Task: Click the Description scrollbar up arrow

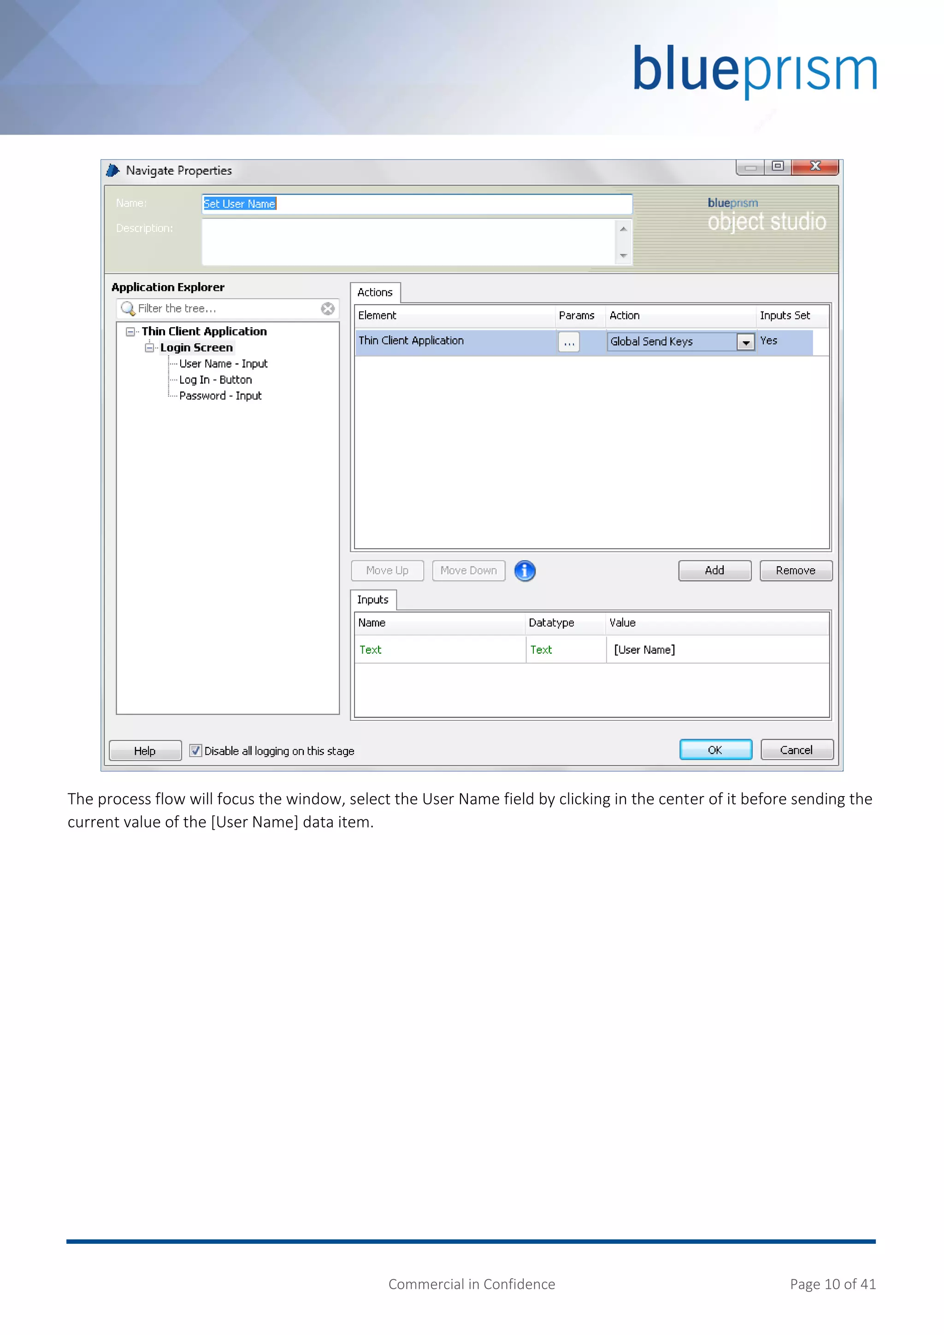Action: pyautogui.click(x=623, y=229)
